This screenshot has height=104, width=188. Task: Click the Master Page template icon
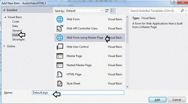tap(60, 56)
